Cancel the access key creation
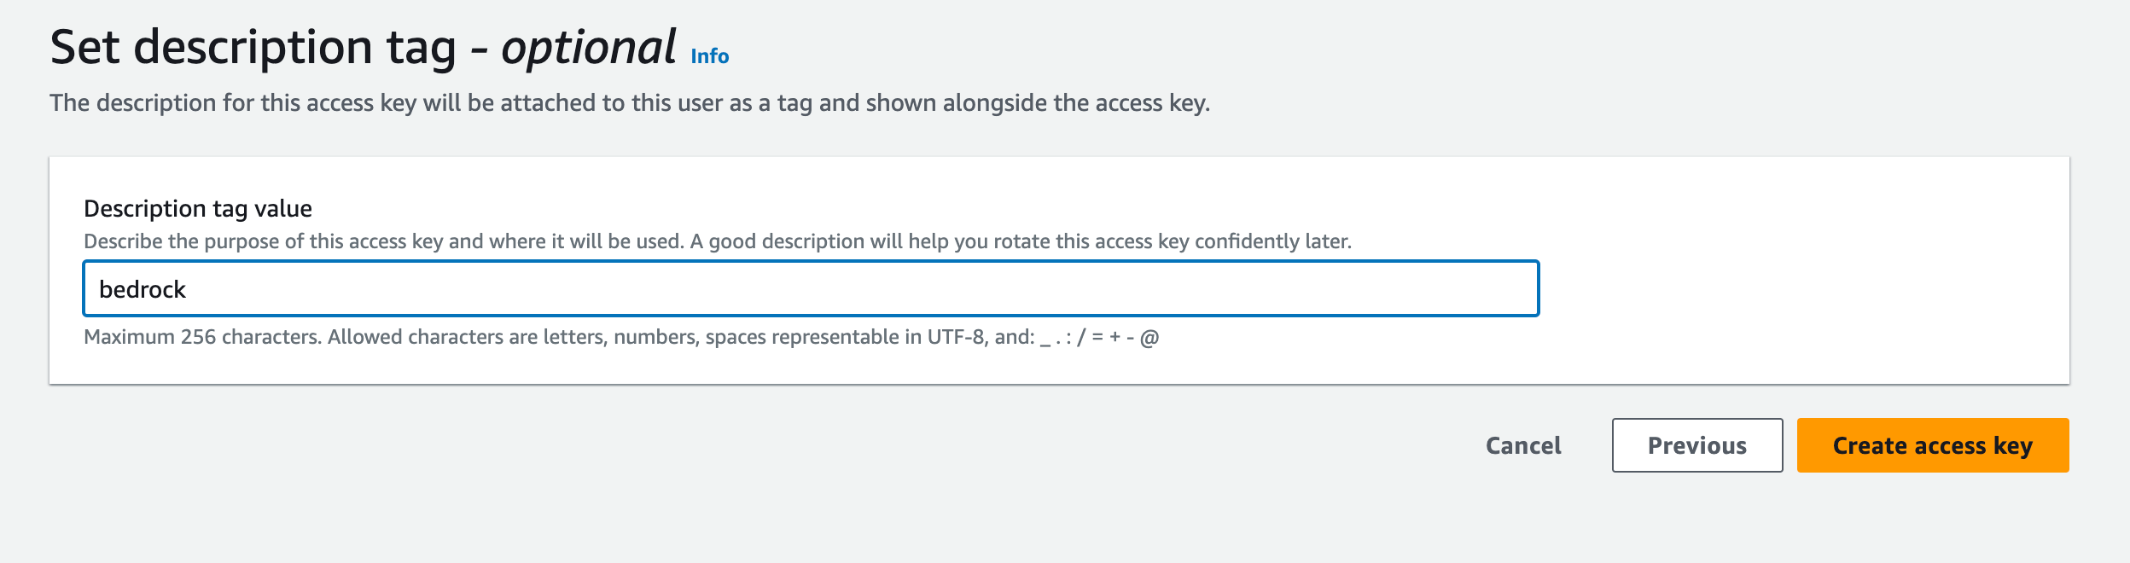 click(1523, 445)
